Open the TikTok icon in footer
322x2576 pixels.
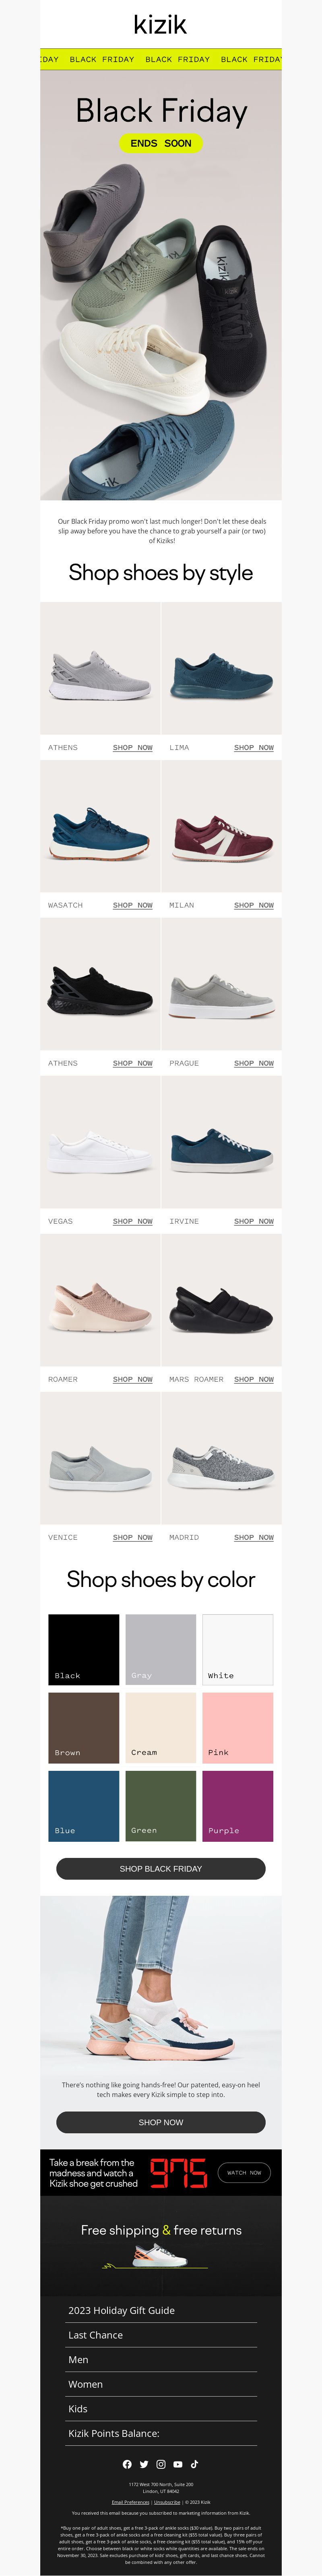(x=194, y=2464)
